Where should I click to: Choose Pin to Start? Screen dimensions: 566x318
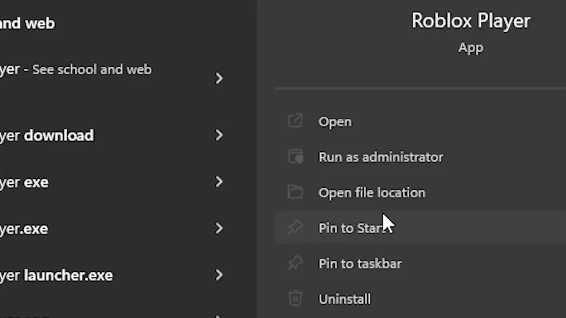(x=420, y=228)
